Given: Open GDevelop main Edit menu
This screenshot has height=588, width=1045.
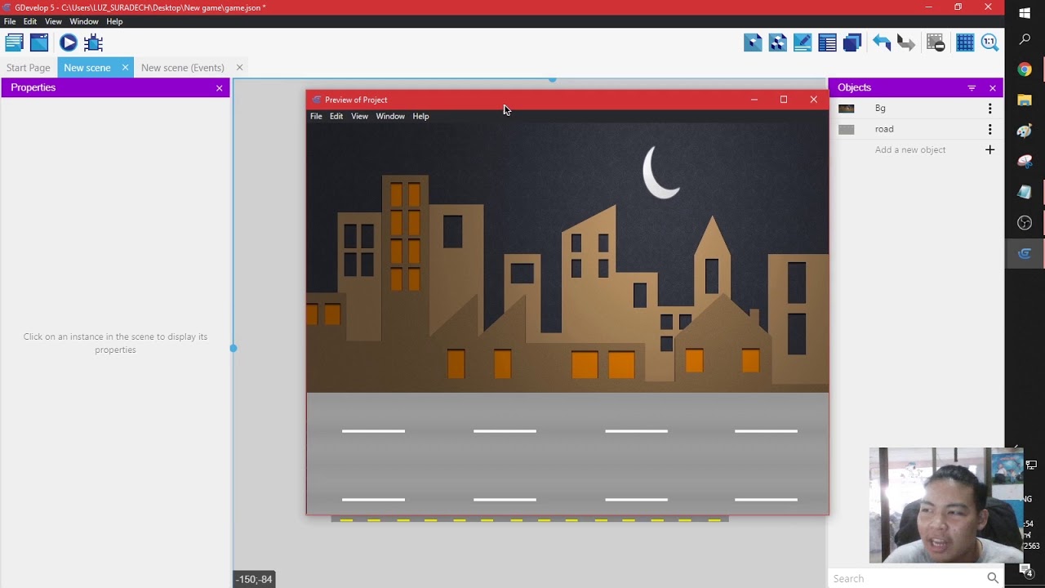Looking at the screenshot, I should coord(30,21).
